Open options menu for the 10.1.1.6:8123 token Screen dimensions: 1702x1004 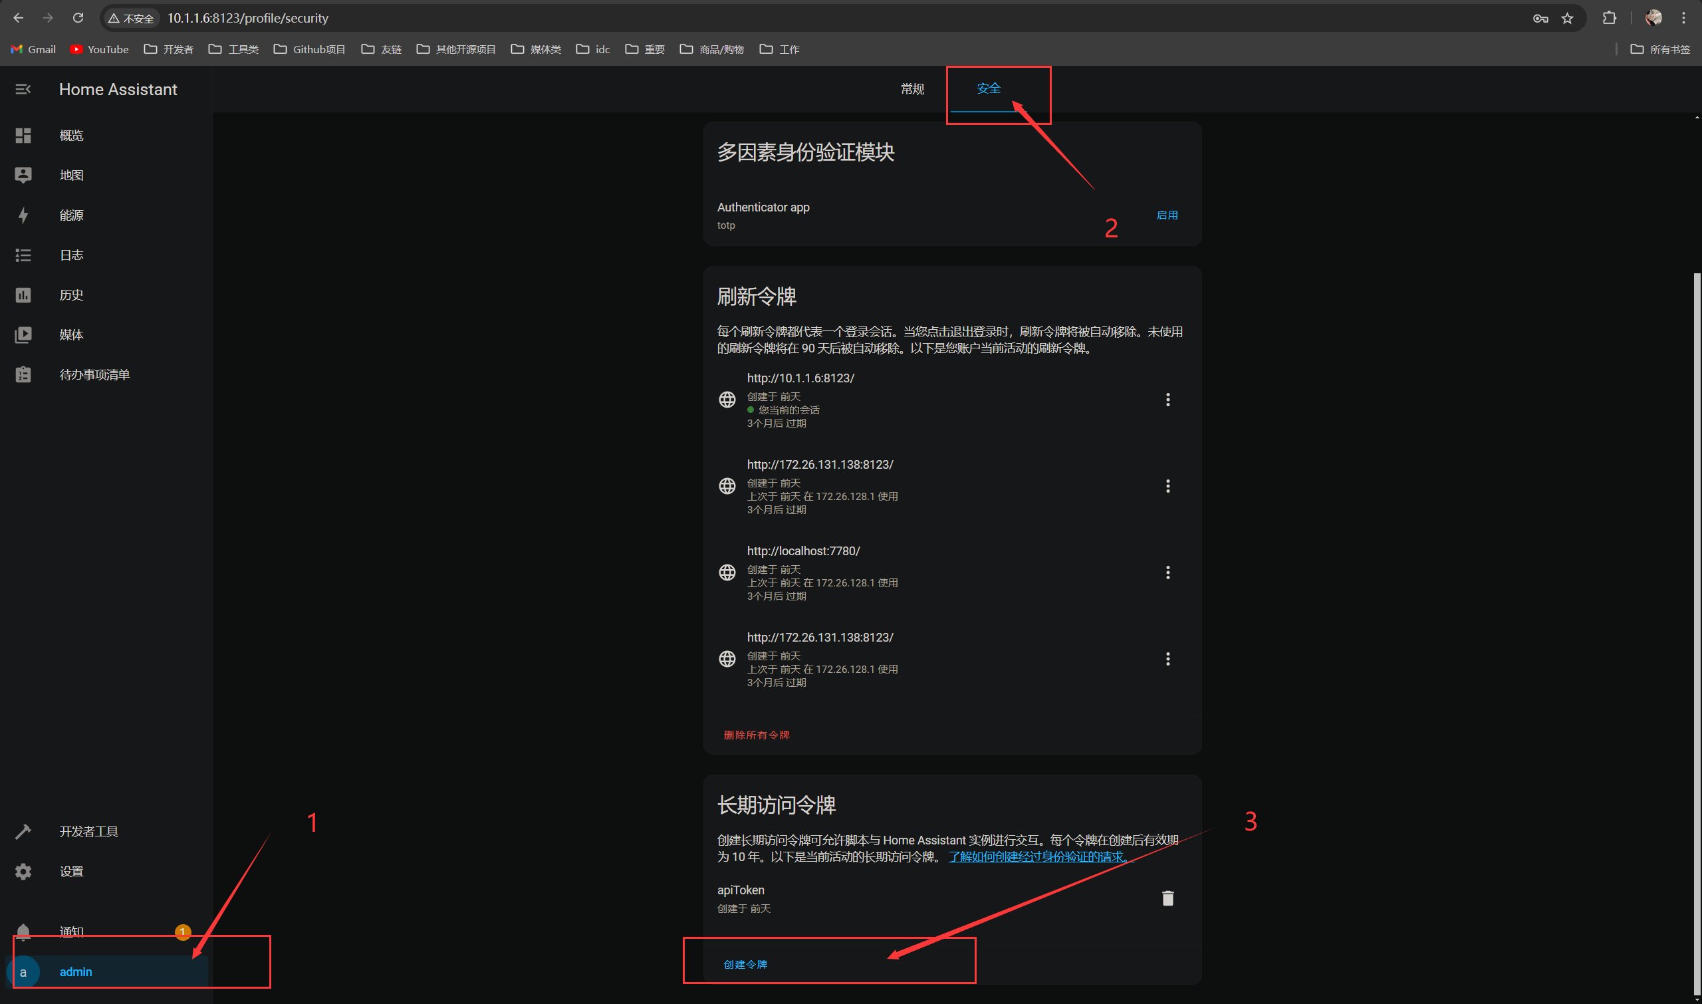point(1167,400)
